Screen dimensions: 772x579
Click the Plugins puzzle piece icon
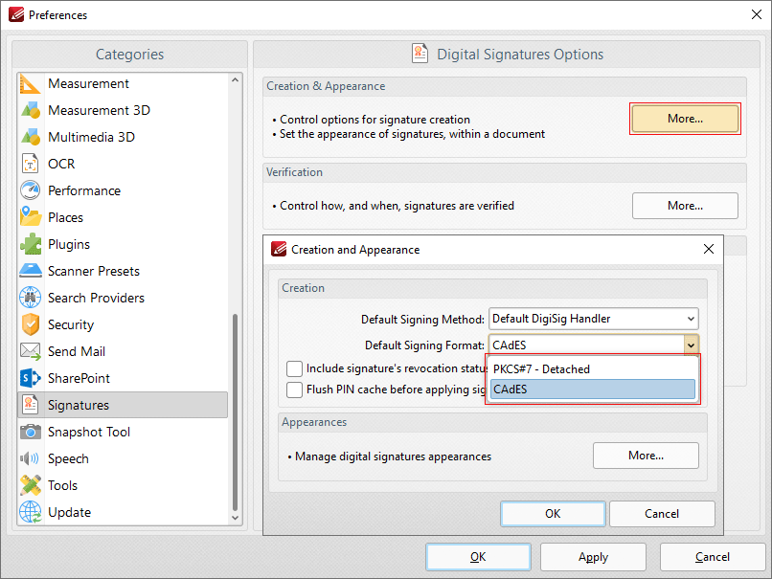[30, 244]
